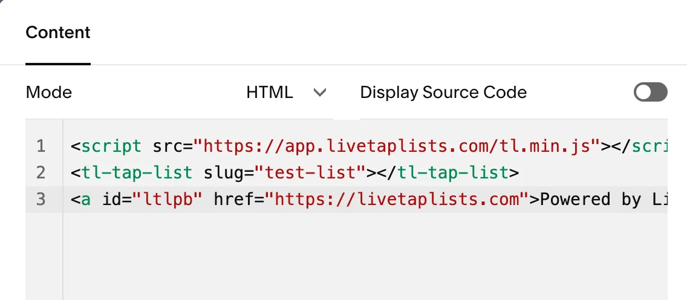The image size is (687, 300).
Task: Click the empty code editor area below line 3
Action: (x=365, y=256)
